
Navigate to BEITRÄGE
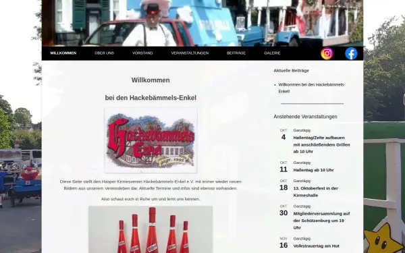pos(236,53)
